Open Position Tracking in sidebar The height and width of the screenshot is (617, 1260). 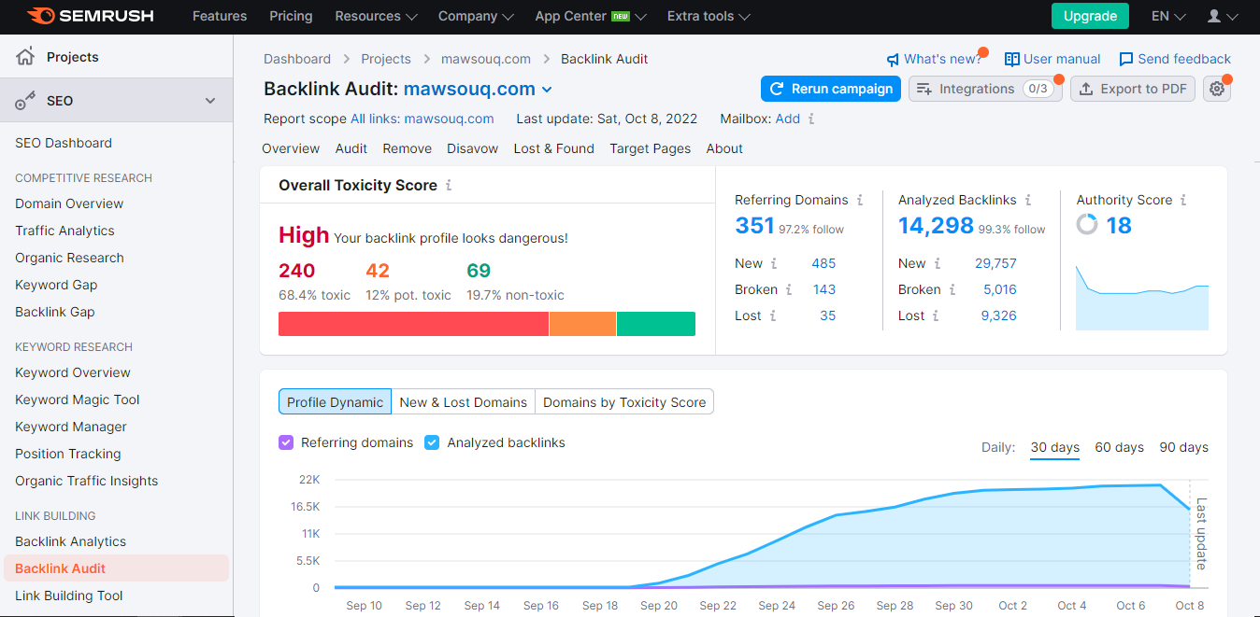(67, 454)
